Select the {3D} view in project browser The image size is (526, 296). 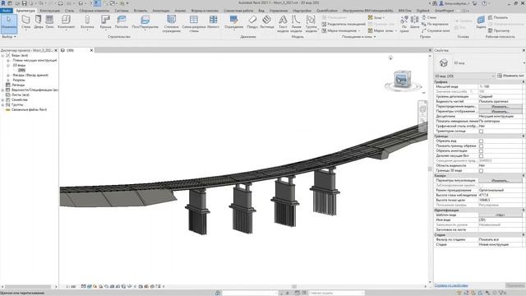coord(22,70)
